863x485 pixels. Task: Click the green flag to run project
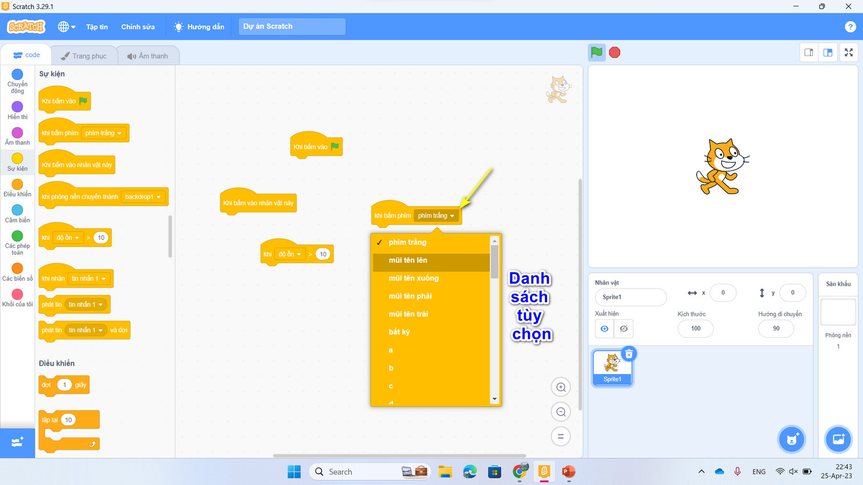coord(597,52)
